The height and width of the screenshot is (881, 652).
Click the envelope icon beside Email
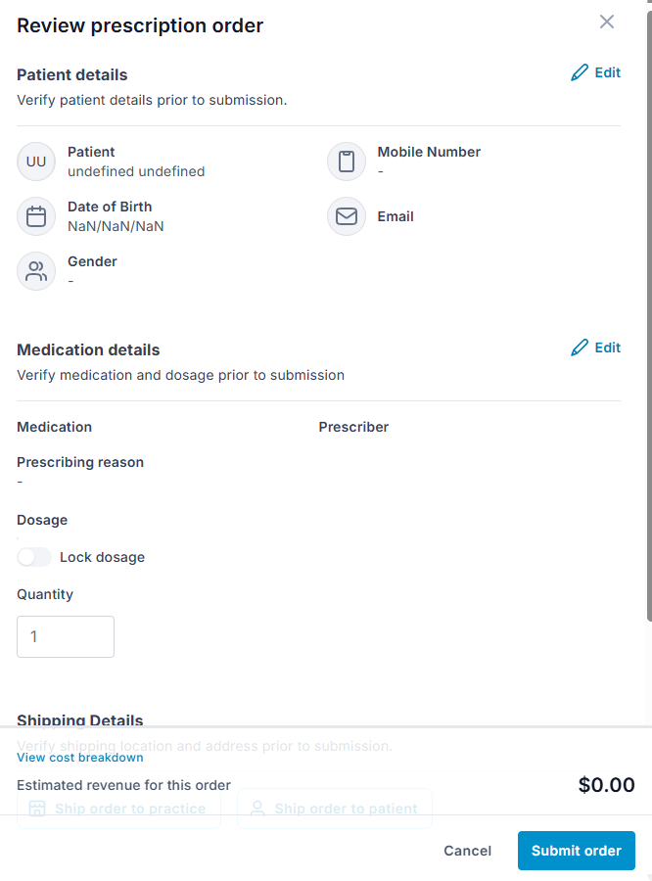[x=347, y=216]
